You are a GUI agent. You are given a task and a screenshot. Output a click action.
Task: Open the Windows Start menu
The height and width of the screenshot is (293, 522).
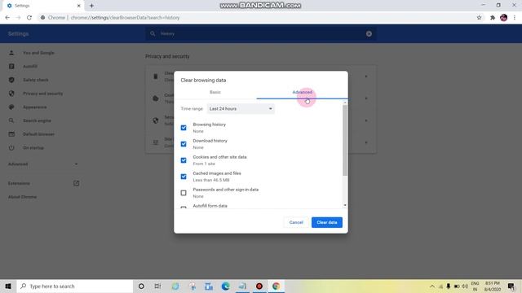point(8,286)
